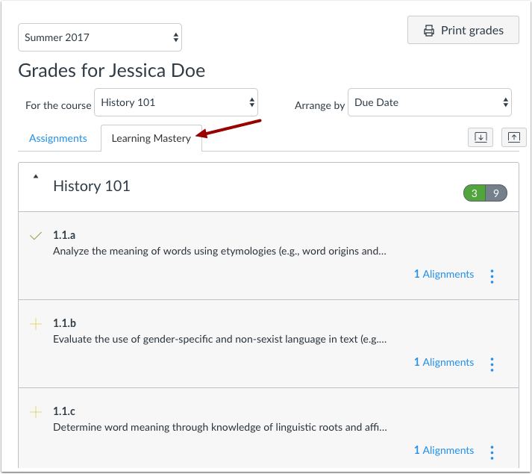Collapse the History 101 outcome group triangle

[x=35, y=178]
